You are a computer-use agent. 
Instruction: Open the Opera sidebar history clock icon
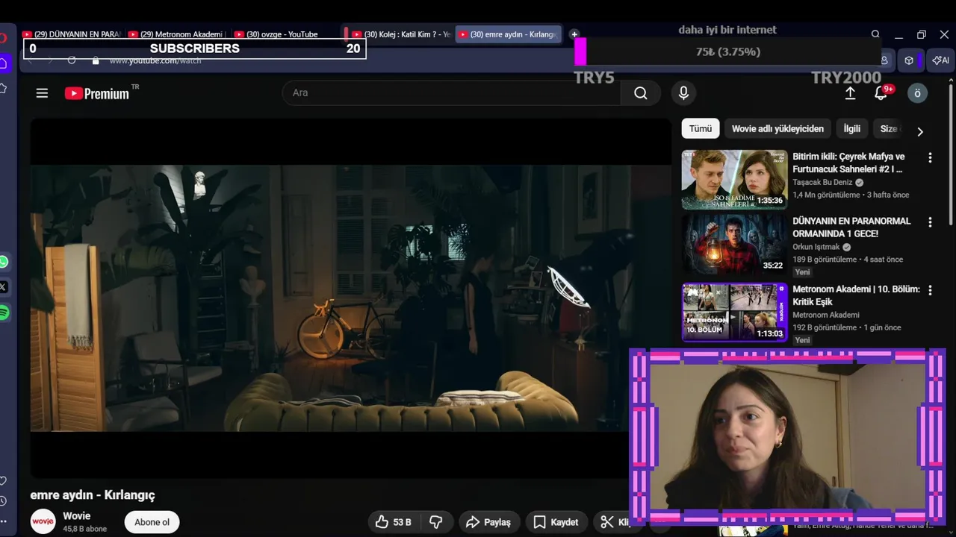point(4,501)
